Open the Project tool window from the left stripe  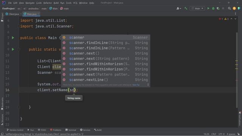pyautogui.click(x=2, y=17)
